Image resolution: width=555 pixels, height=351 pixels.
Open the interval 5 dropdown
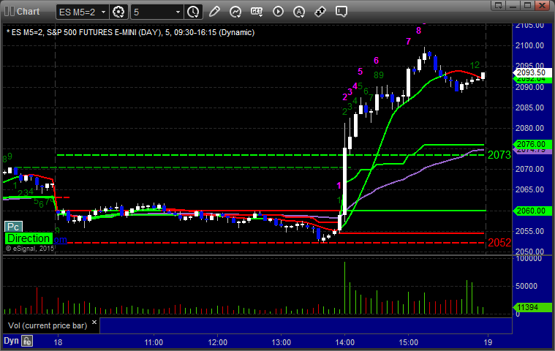(x=178, y=12)
